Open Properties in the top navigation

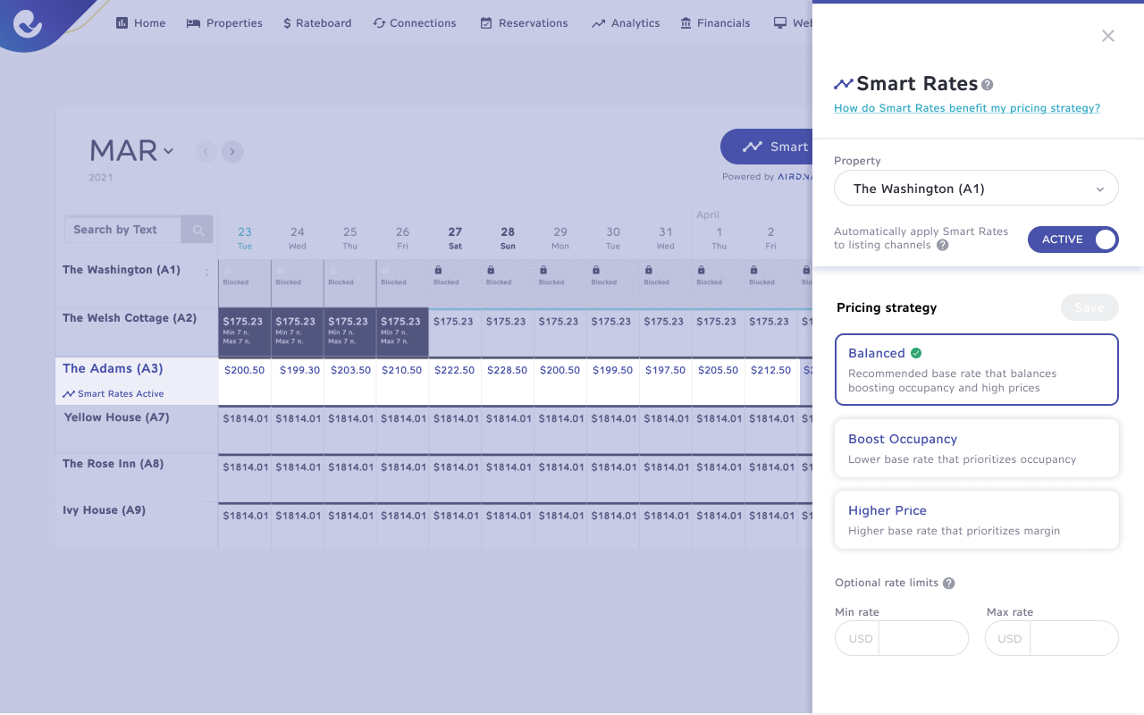coord(224,23)
